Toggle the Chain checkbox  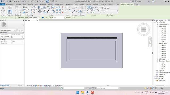click(43, 18)
